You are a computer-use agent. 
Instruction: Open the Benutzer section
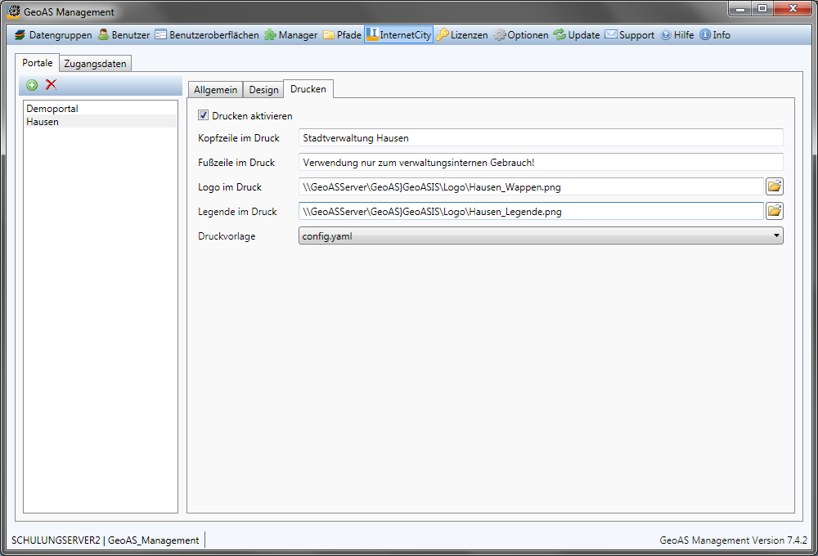[x=124, y=35]
